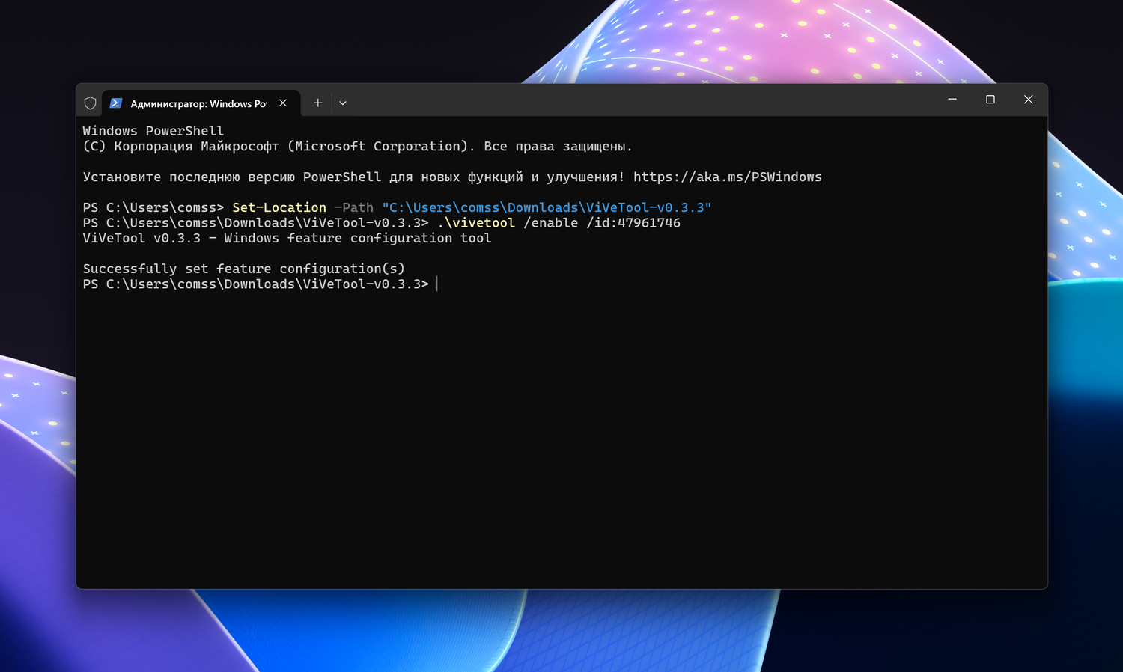The image size is (1123, 672).
Task: Click the "ViVeTool v0.3.3 - Windows feature configuration tool" line
Action: click(287, 238)
